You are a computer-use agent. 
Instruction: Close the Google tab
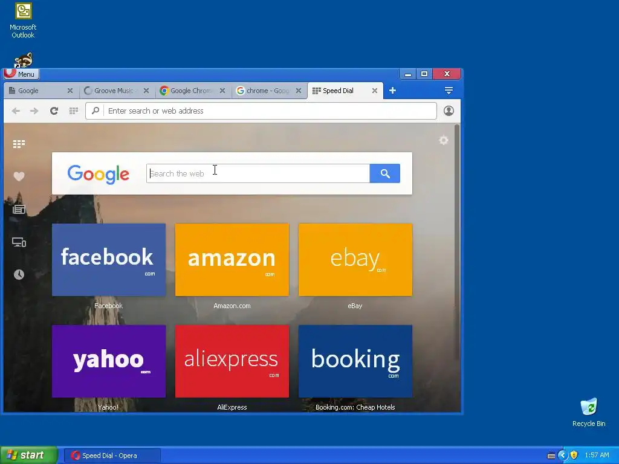70,91
